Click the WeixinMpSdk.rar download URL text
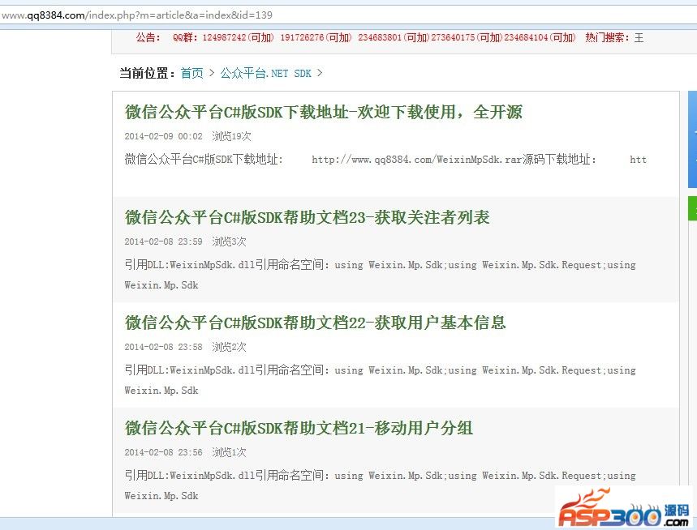The width and height of the screenshot is (697, 530). (x=417, y=160)
